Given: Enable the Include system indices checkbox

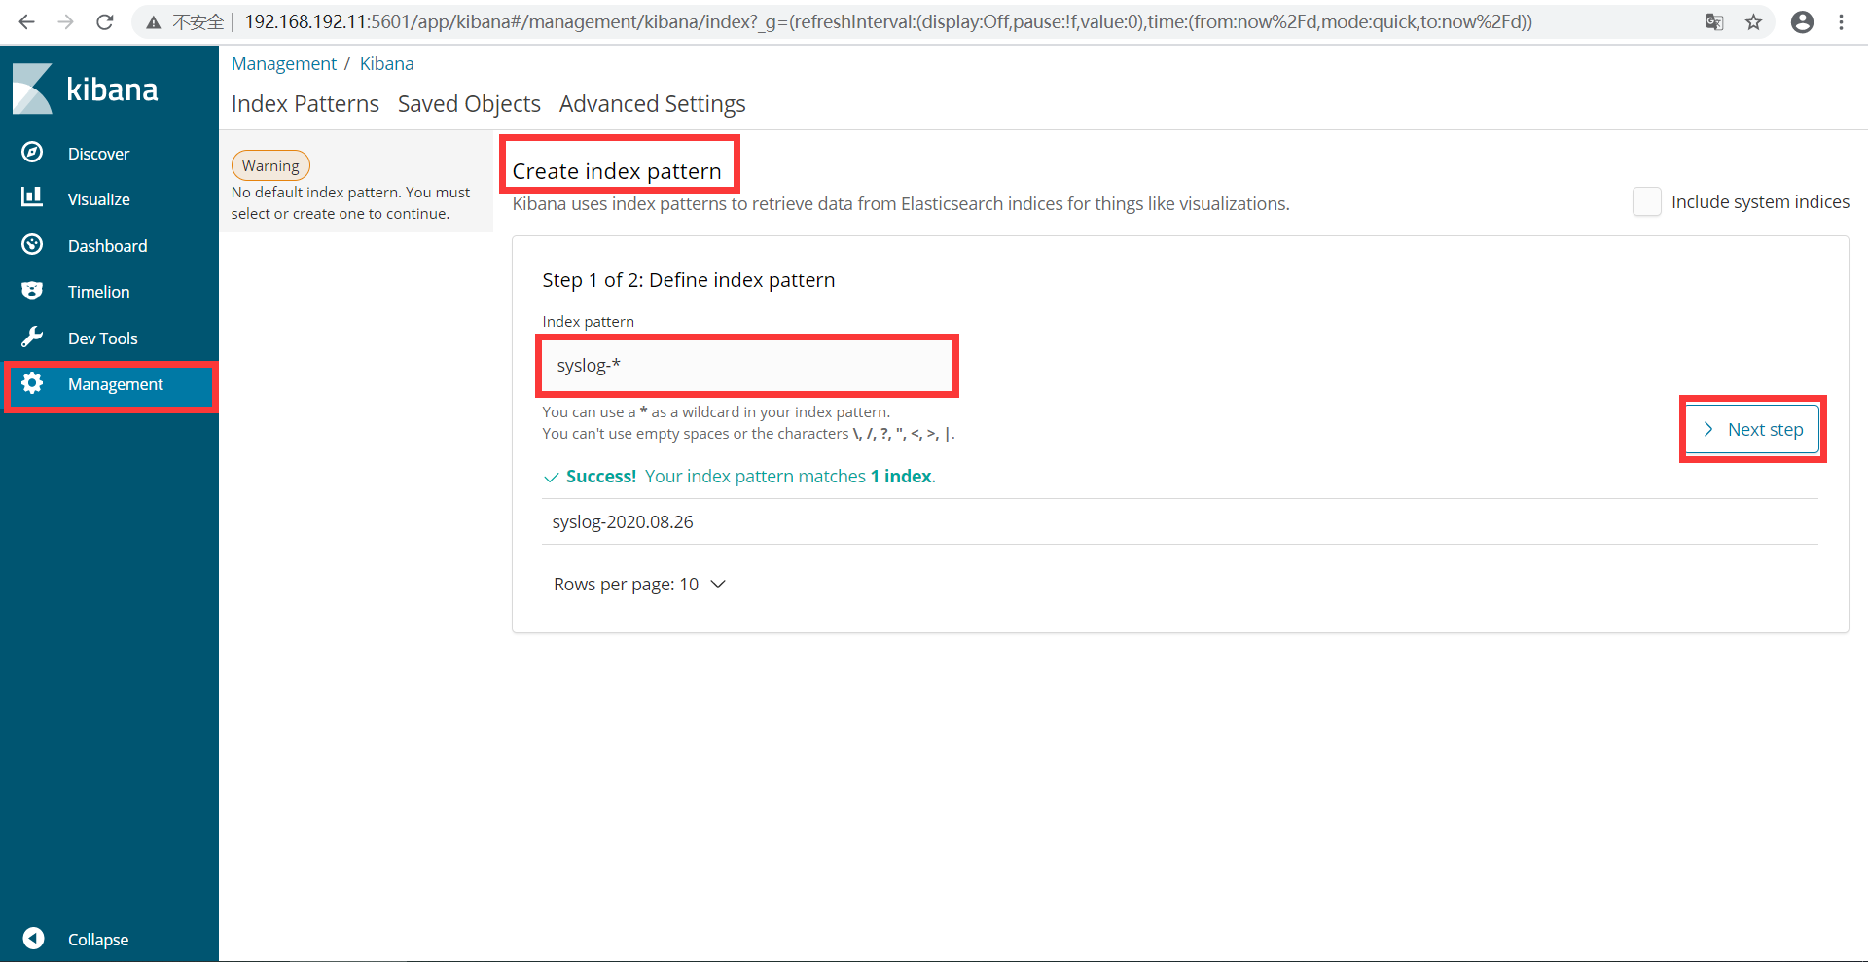Looking at the screenshot, I should [x=1646, y=201].
